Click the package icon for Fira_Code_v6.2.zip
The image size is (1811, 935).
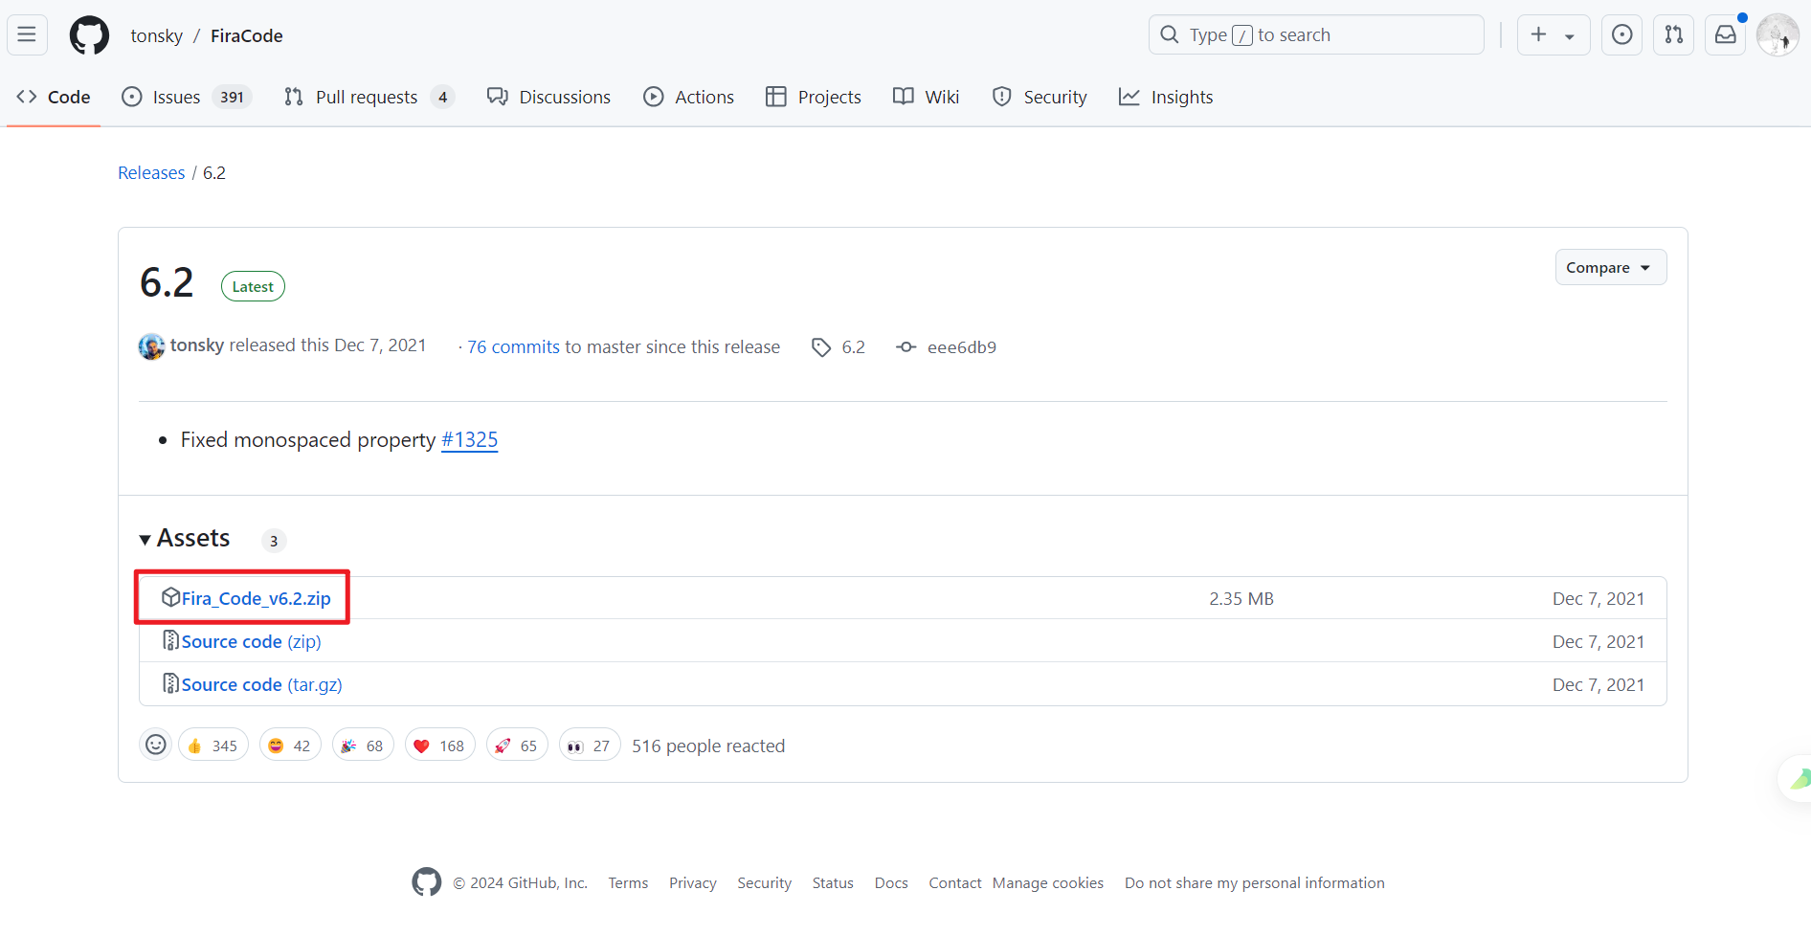[x=171, y=597]
